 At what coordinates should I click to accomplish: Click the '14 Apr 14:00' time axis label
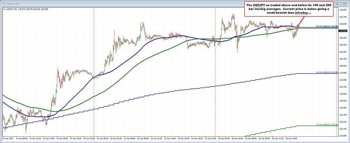pyautogui.click(x=48, y=139)
